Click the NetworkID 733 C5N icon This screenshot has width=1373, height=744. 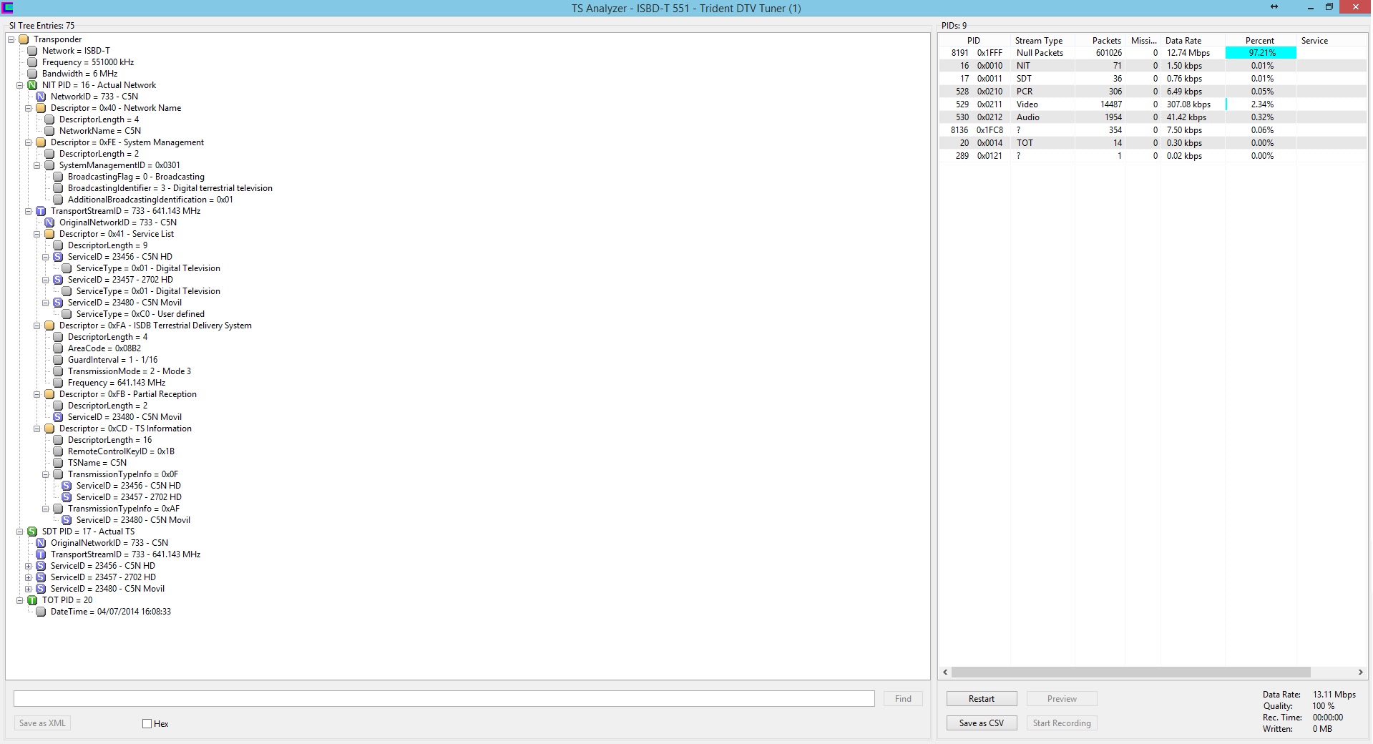tap(41, 97)
